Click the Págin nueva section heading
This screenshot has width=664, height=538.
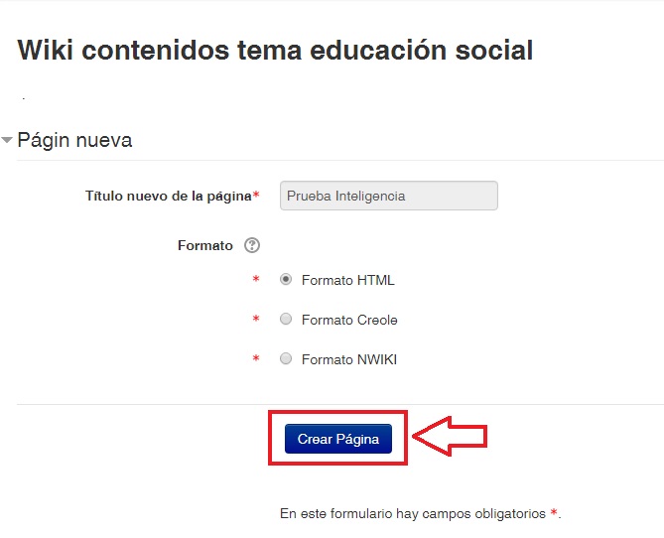(74, 141)
